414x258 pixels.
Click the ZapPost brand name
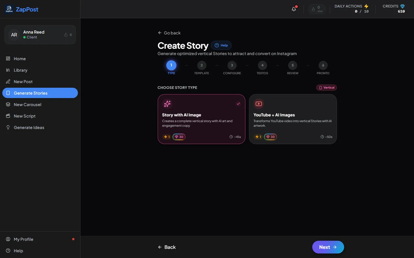point(27,9)
